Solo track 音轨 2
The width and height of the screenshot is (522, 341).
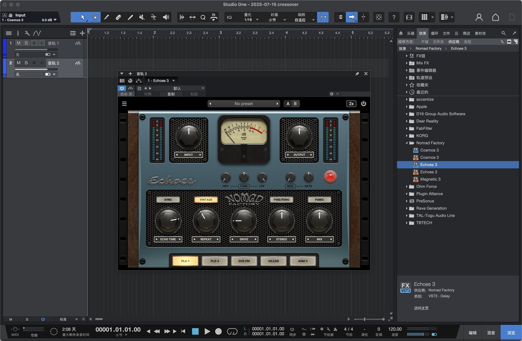[26, 63]
